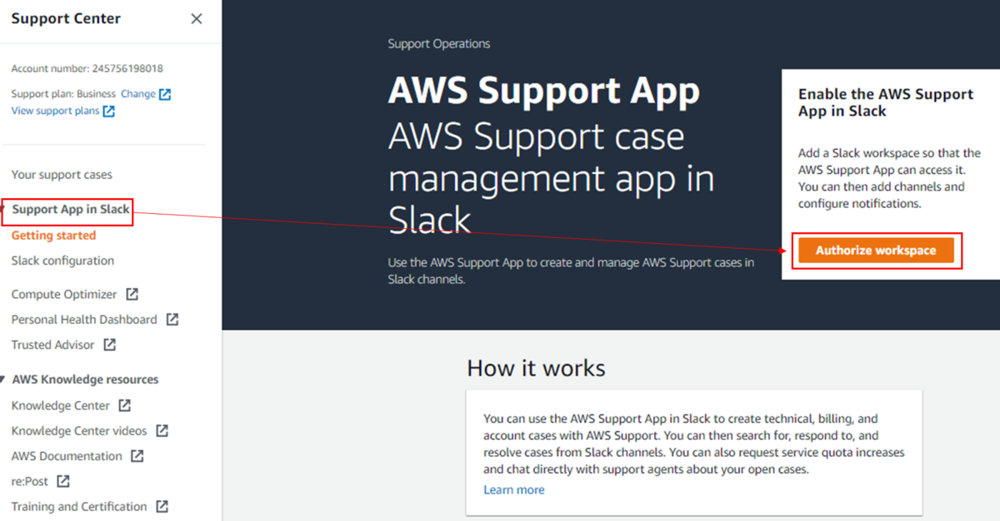Open Training and Certification link
1000x521 pixels.
[x=79, y=506]
